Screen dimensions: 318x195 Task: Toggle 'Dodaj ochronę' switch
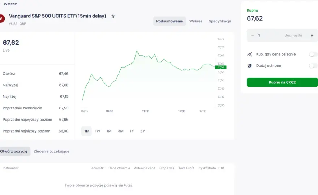[313, 66]
